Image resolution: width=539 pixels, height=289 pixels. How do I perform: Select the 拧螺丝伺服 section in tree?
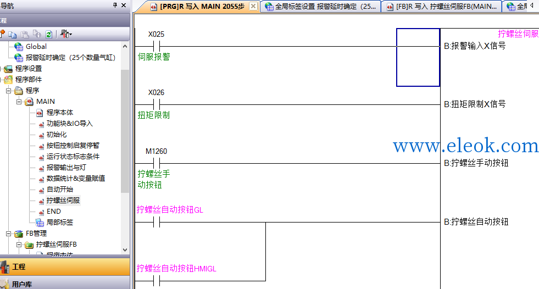coord(63,201)
